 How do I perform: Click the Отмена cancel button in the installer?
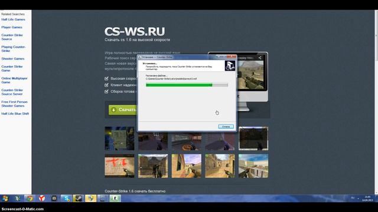226,127
